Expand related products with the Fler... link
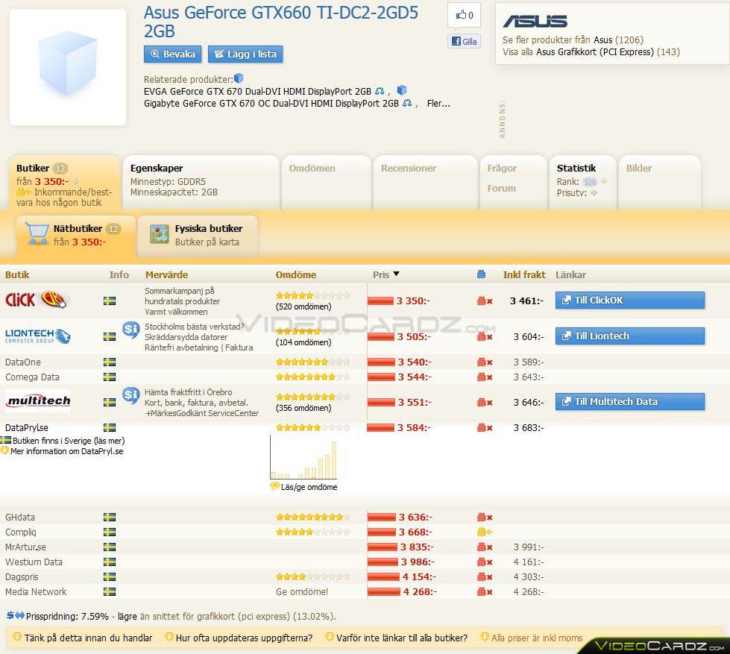This screenshot has height=654, width=730. [438, 104]
